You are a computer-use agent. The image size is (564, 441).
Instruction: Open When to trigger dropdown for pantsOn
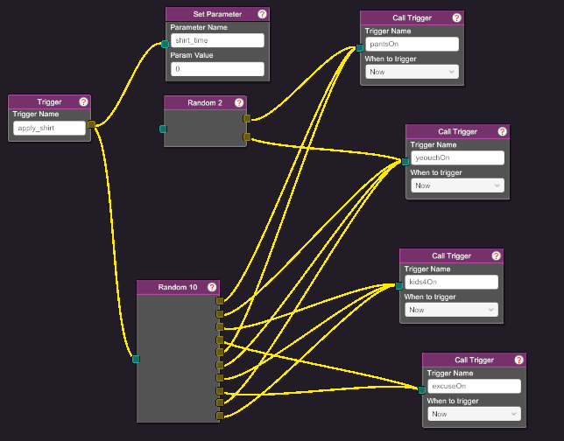(411, 72)
